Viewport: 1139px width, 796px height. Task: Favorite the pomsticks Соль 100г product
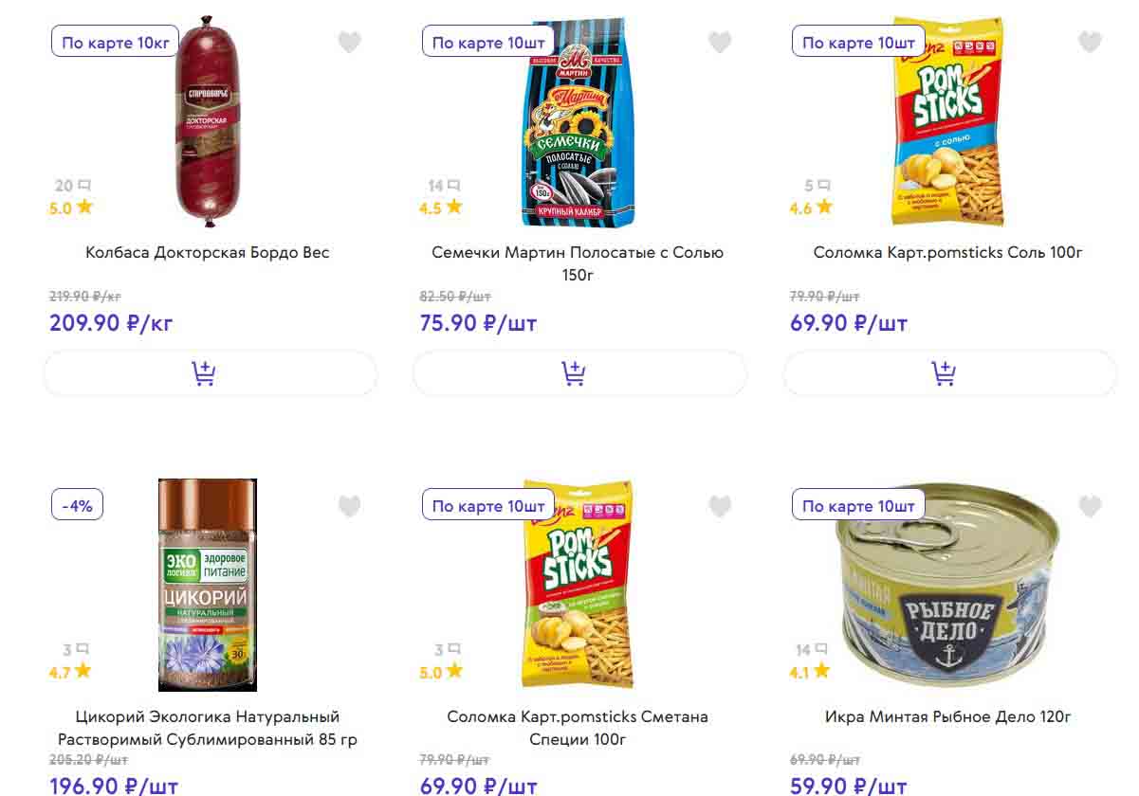(x=1090, y=43)
